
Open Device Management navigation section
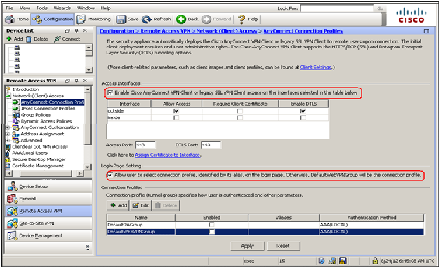pyautogui.click(x=48, y=235)
